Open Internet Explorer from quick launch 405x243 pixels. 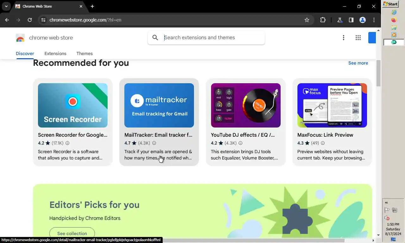click(x=394, y=12)
